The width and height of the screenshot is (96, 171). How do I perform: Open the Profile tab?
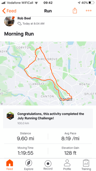click(x=67, y=165)
